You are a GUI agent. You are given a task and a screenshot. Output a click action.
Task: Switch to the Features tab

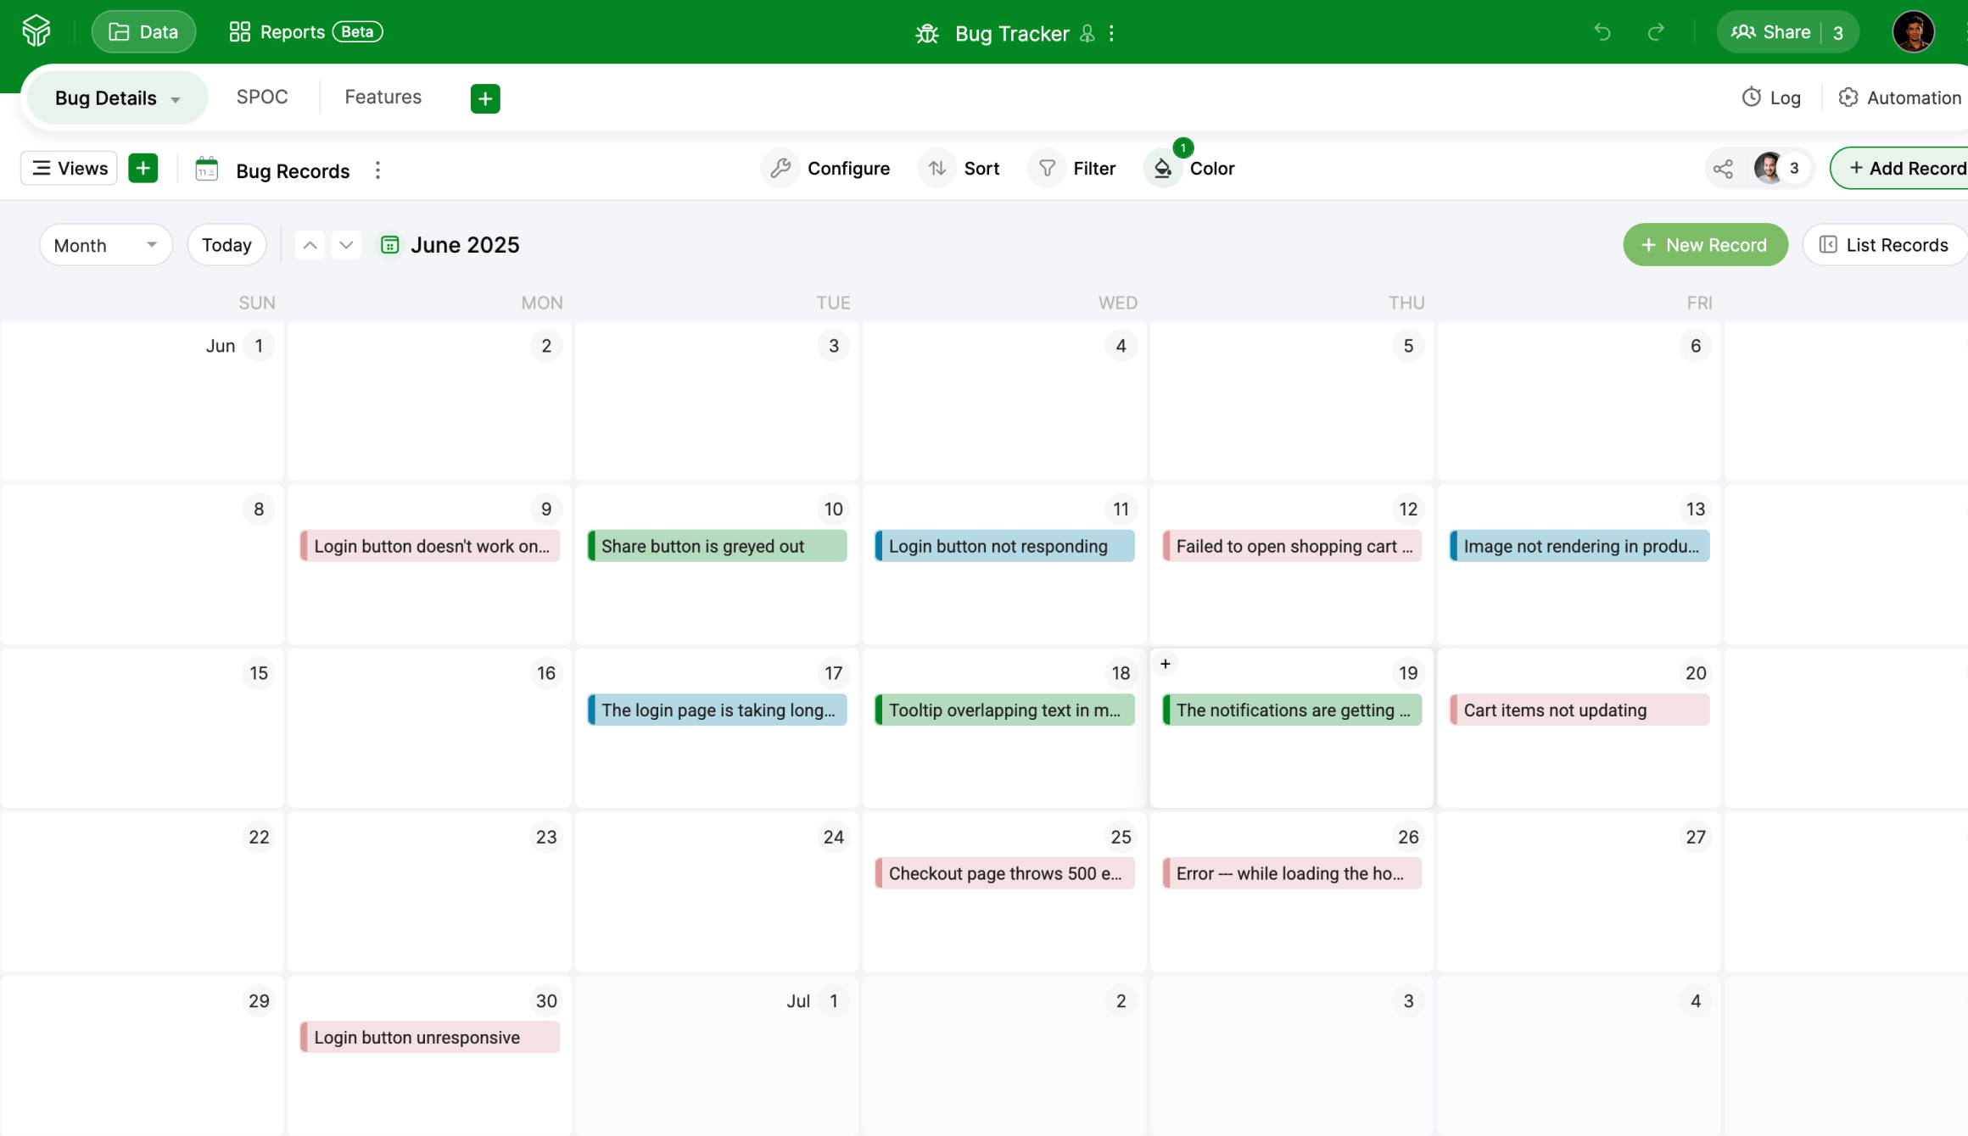tap(383, 97)
